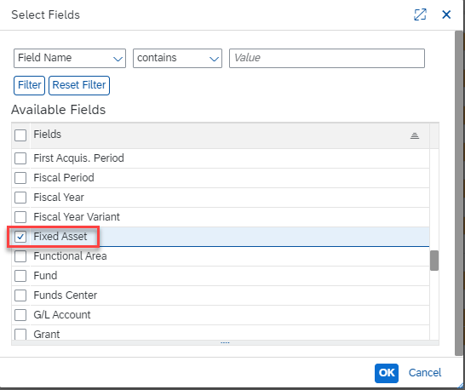Click the more rows dots below the table
Viewport: 465px width, 390px height.
pos(225,343)
